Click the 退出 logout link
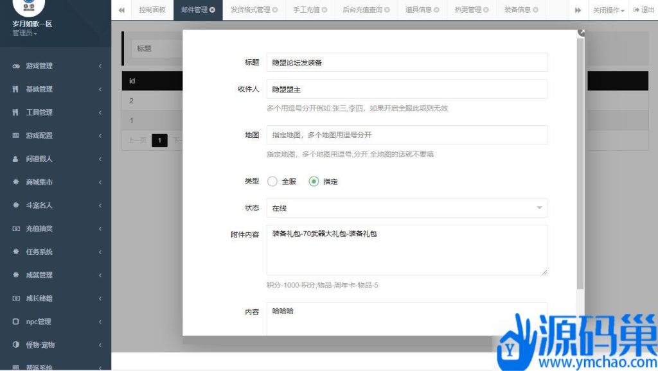The height and width of the screenshot is (371, 658). click(643, 10)
